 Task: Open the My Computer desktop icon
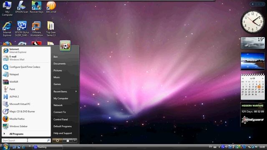tap(7, 8)
